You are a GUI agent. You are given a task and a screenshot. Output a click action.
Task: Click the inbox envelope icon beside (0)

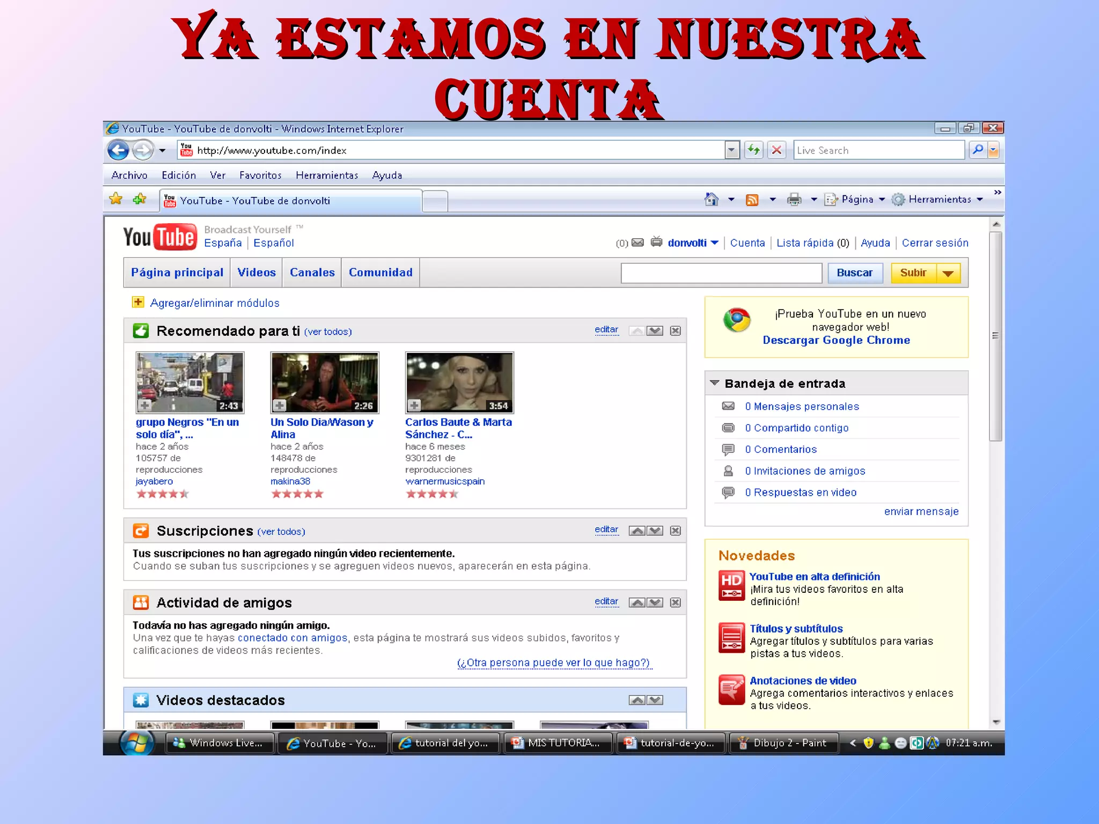[x=638, y=242]
